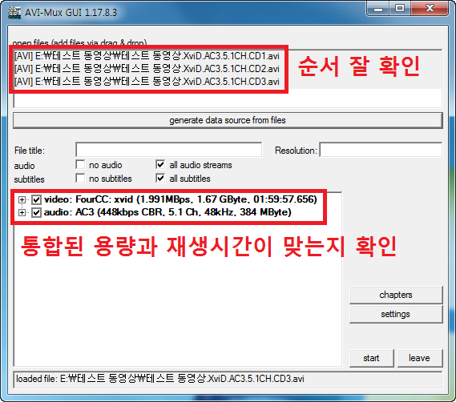
Task: Focus the Resolution input field
Action: click(381, 150)
